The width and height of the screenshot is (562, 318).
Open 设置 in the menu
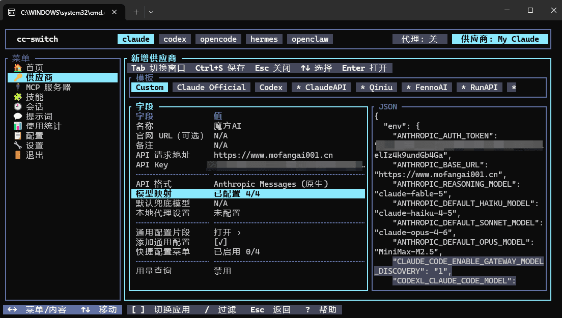click(63, 145)
